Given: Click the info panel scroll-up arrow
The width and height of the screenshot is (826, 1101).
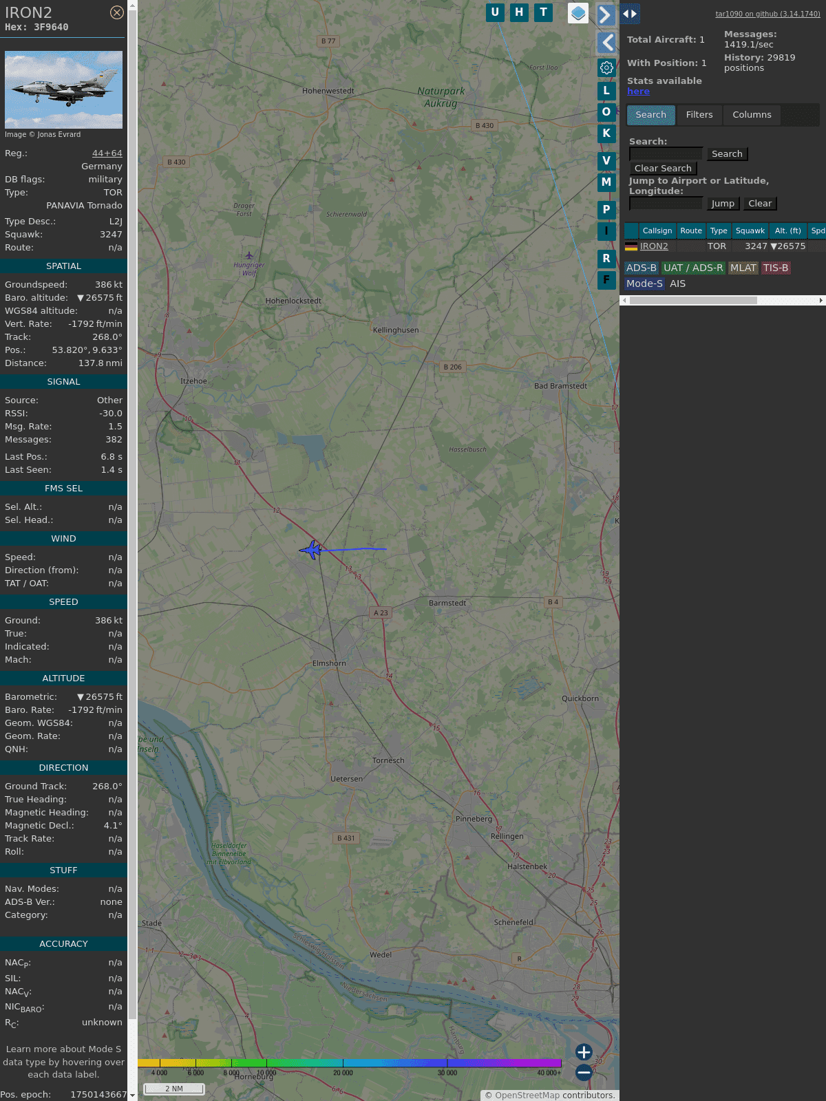Looking at the screenshot, I should [x=133, y=5].
